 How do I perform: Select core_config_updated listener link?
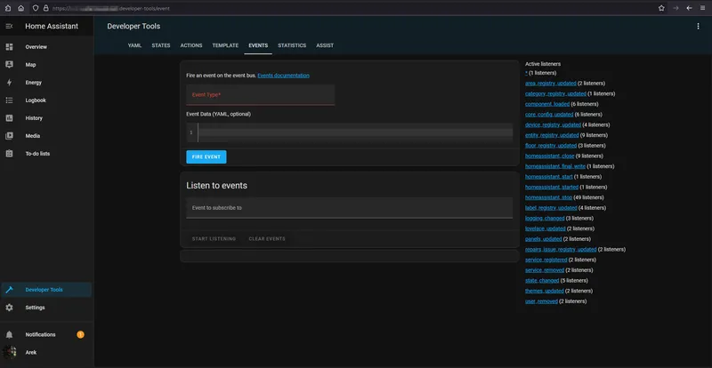click(549, 115)
